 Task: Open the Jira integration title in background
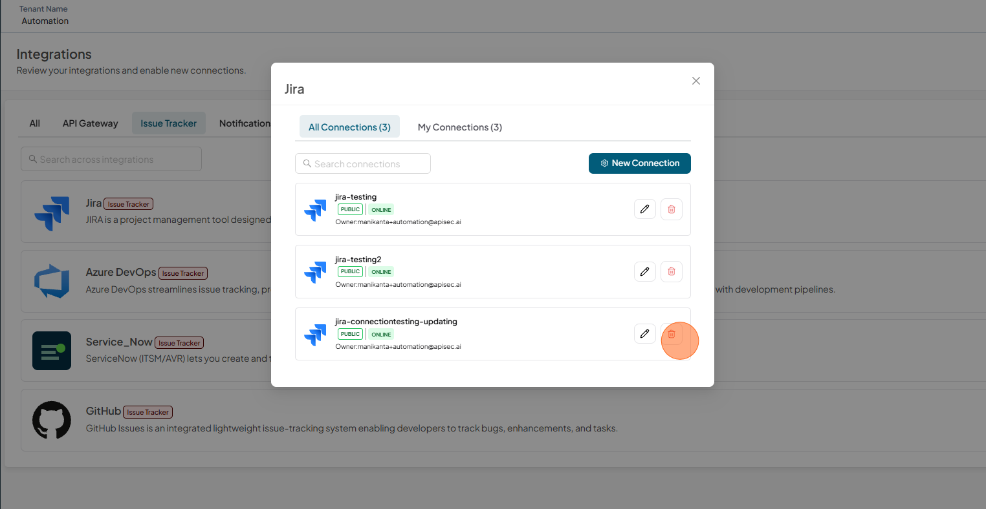point(94,203)
